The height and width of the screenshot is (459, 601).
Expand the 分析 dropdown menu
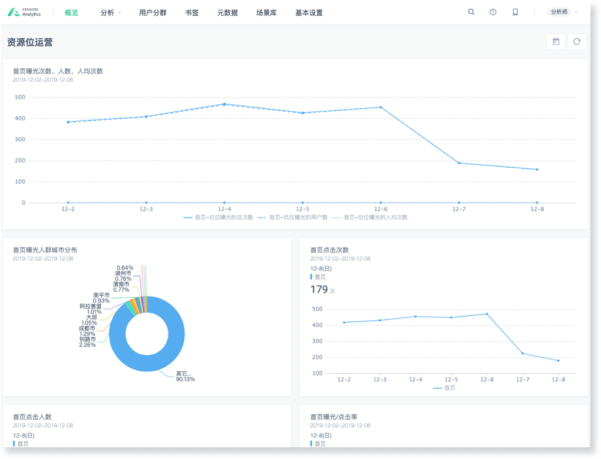(110, 13)
